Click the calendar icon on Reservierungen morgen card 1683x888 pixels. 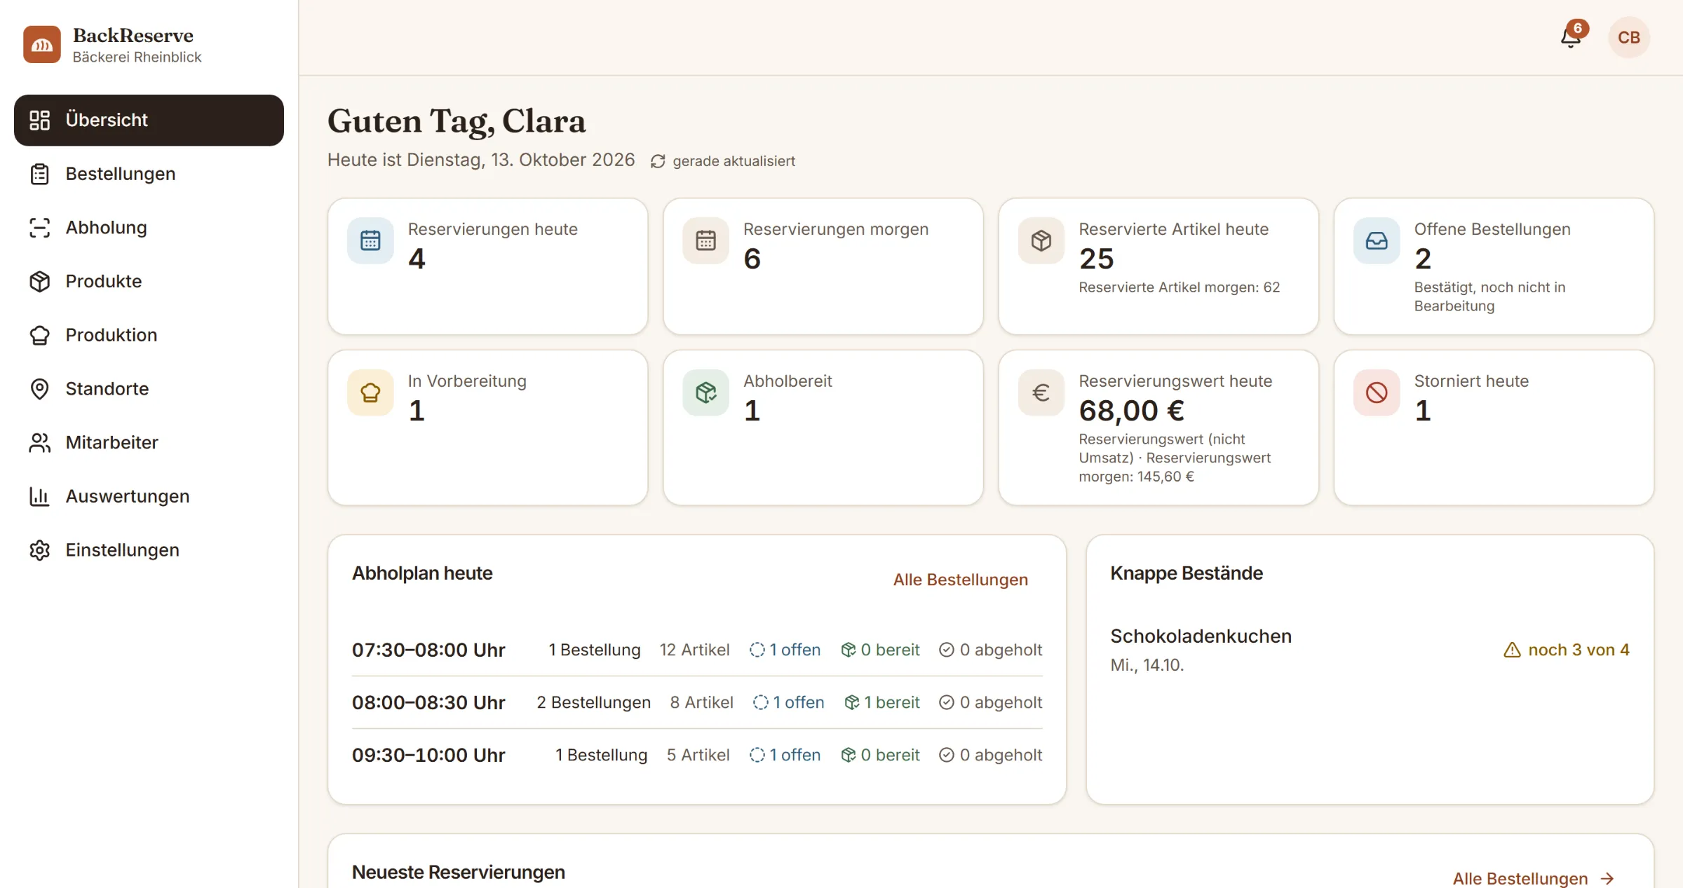click(x=705, y=240)
